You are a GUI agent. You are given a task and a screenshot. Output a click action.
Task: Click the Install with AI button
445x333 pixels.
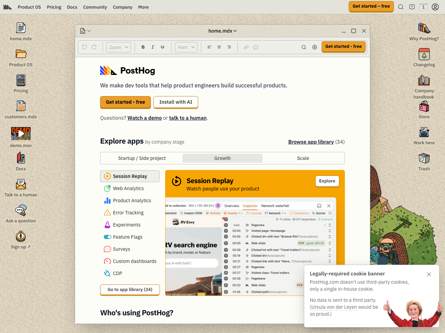(x=176, y=102)
